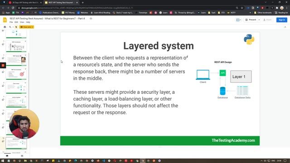Open the Chrome profile avatar
The height and width of the screenshot is (163, 290).
(282, 8)
